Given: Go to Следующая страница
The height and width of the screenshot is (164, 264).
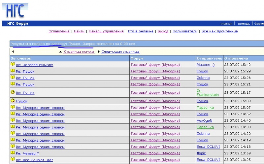Looking at the screenshot, I should pos(120,52).
